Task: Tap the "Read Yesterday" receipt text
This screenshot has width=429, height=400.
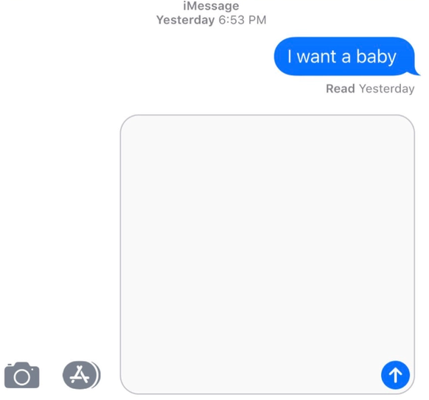Action: click(x=370, y=89)
